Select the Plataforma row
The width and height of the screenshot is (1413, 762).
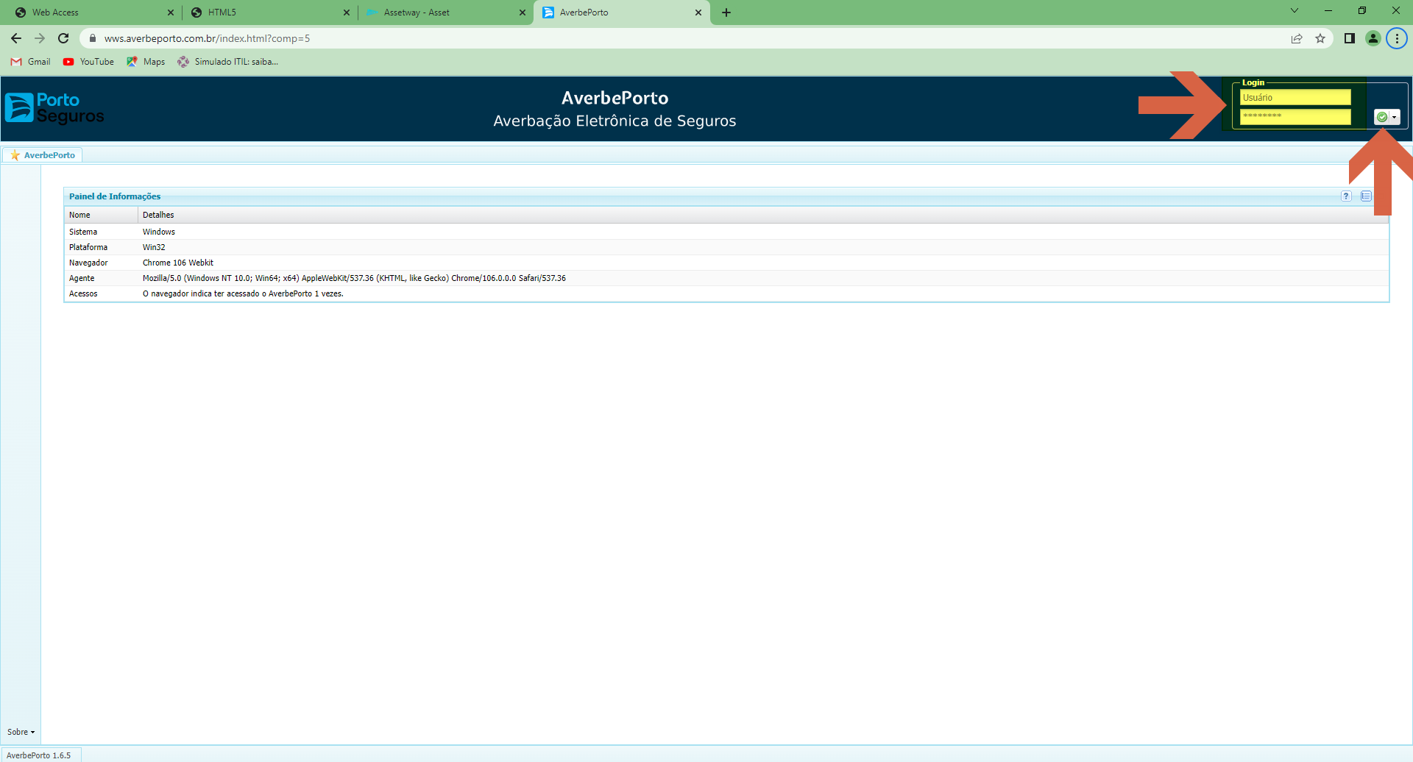(726, 247)
